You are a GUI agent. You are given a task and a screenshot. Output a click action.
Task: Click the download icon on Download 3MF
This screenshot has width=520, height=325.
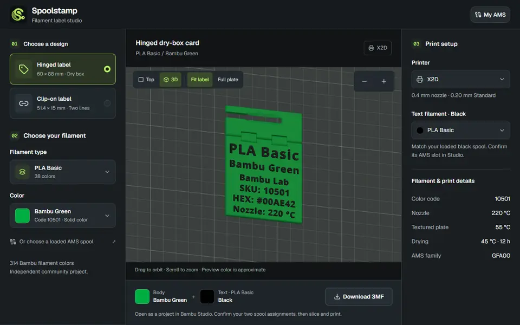(x=337, y=296)
